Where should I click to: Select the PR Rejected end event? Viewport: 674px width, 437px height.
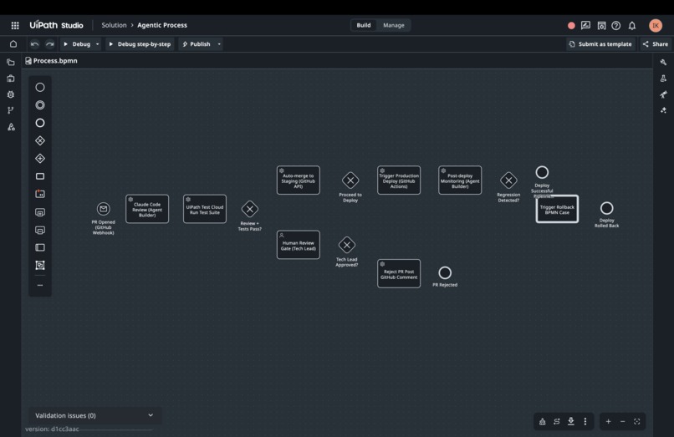click(445, 273)
